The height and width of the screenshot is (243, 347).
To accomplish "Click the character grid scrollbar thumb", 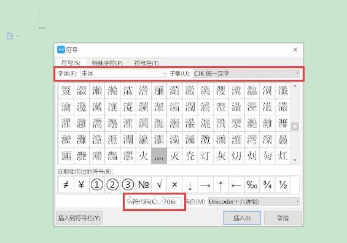I will click(x=295, y=126).
